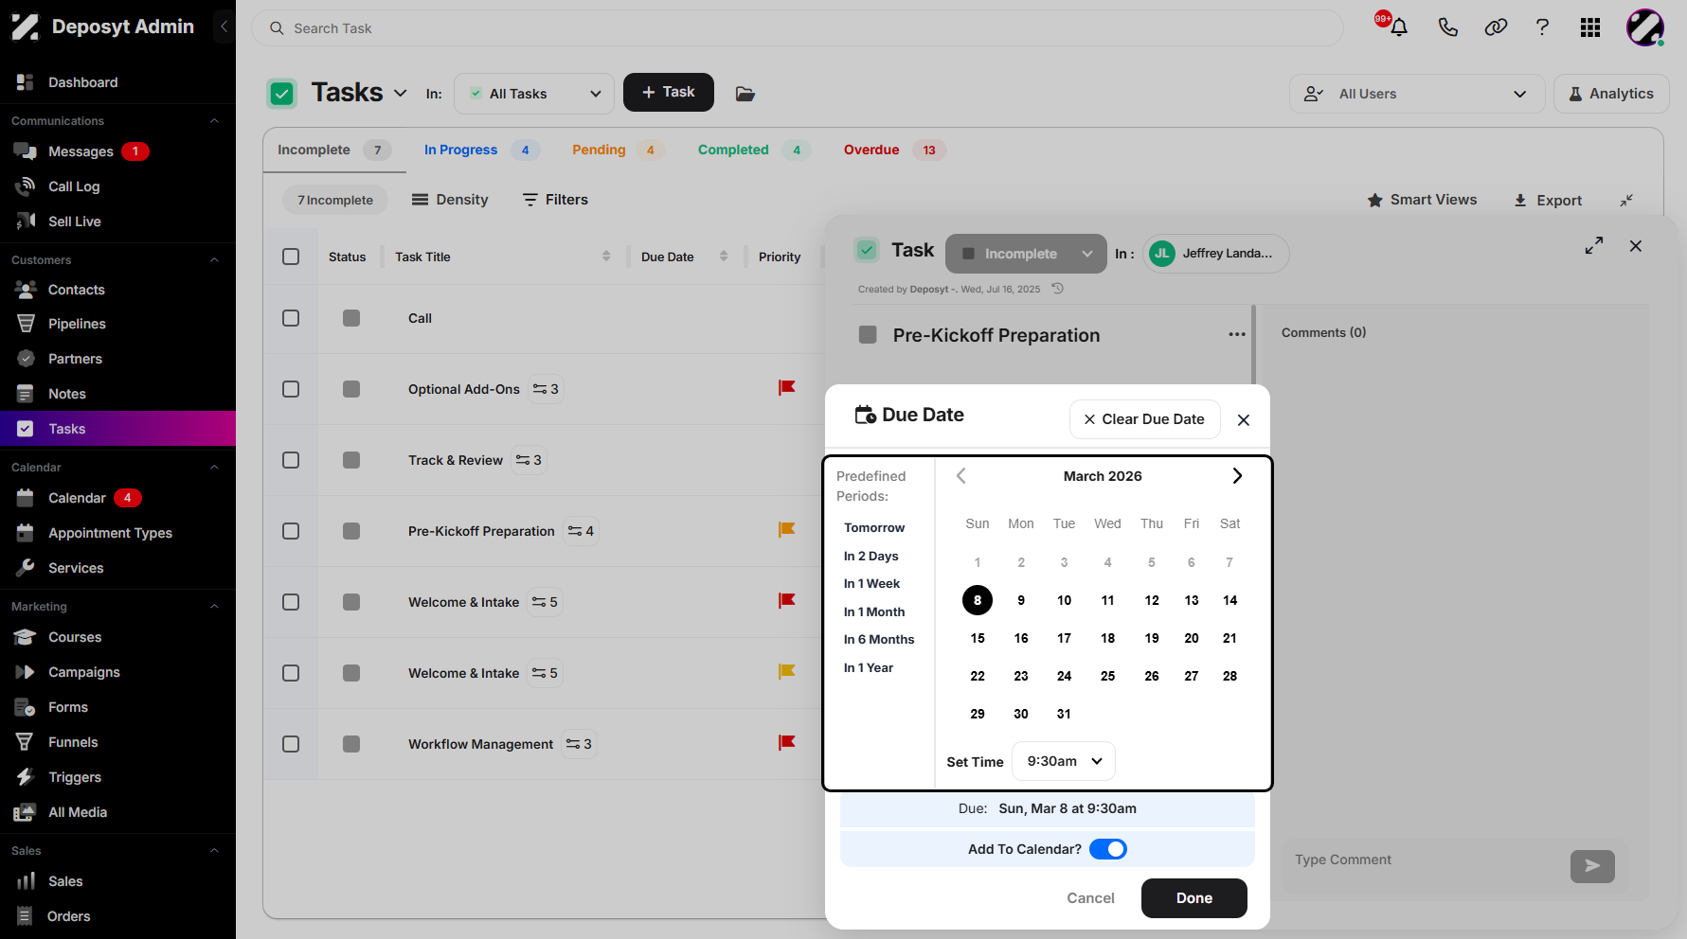This screenshot has height=939, width=1687.
Task: Open the three-dot menu for Pre-Kickoff Preparation
Action: [1237, 334]
